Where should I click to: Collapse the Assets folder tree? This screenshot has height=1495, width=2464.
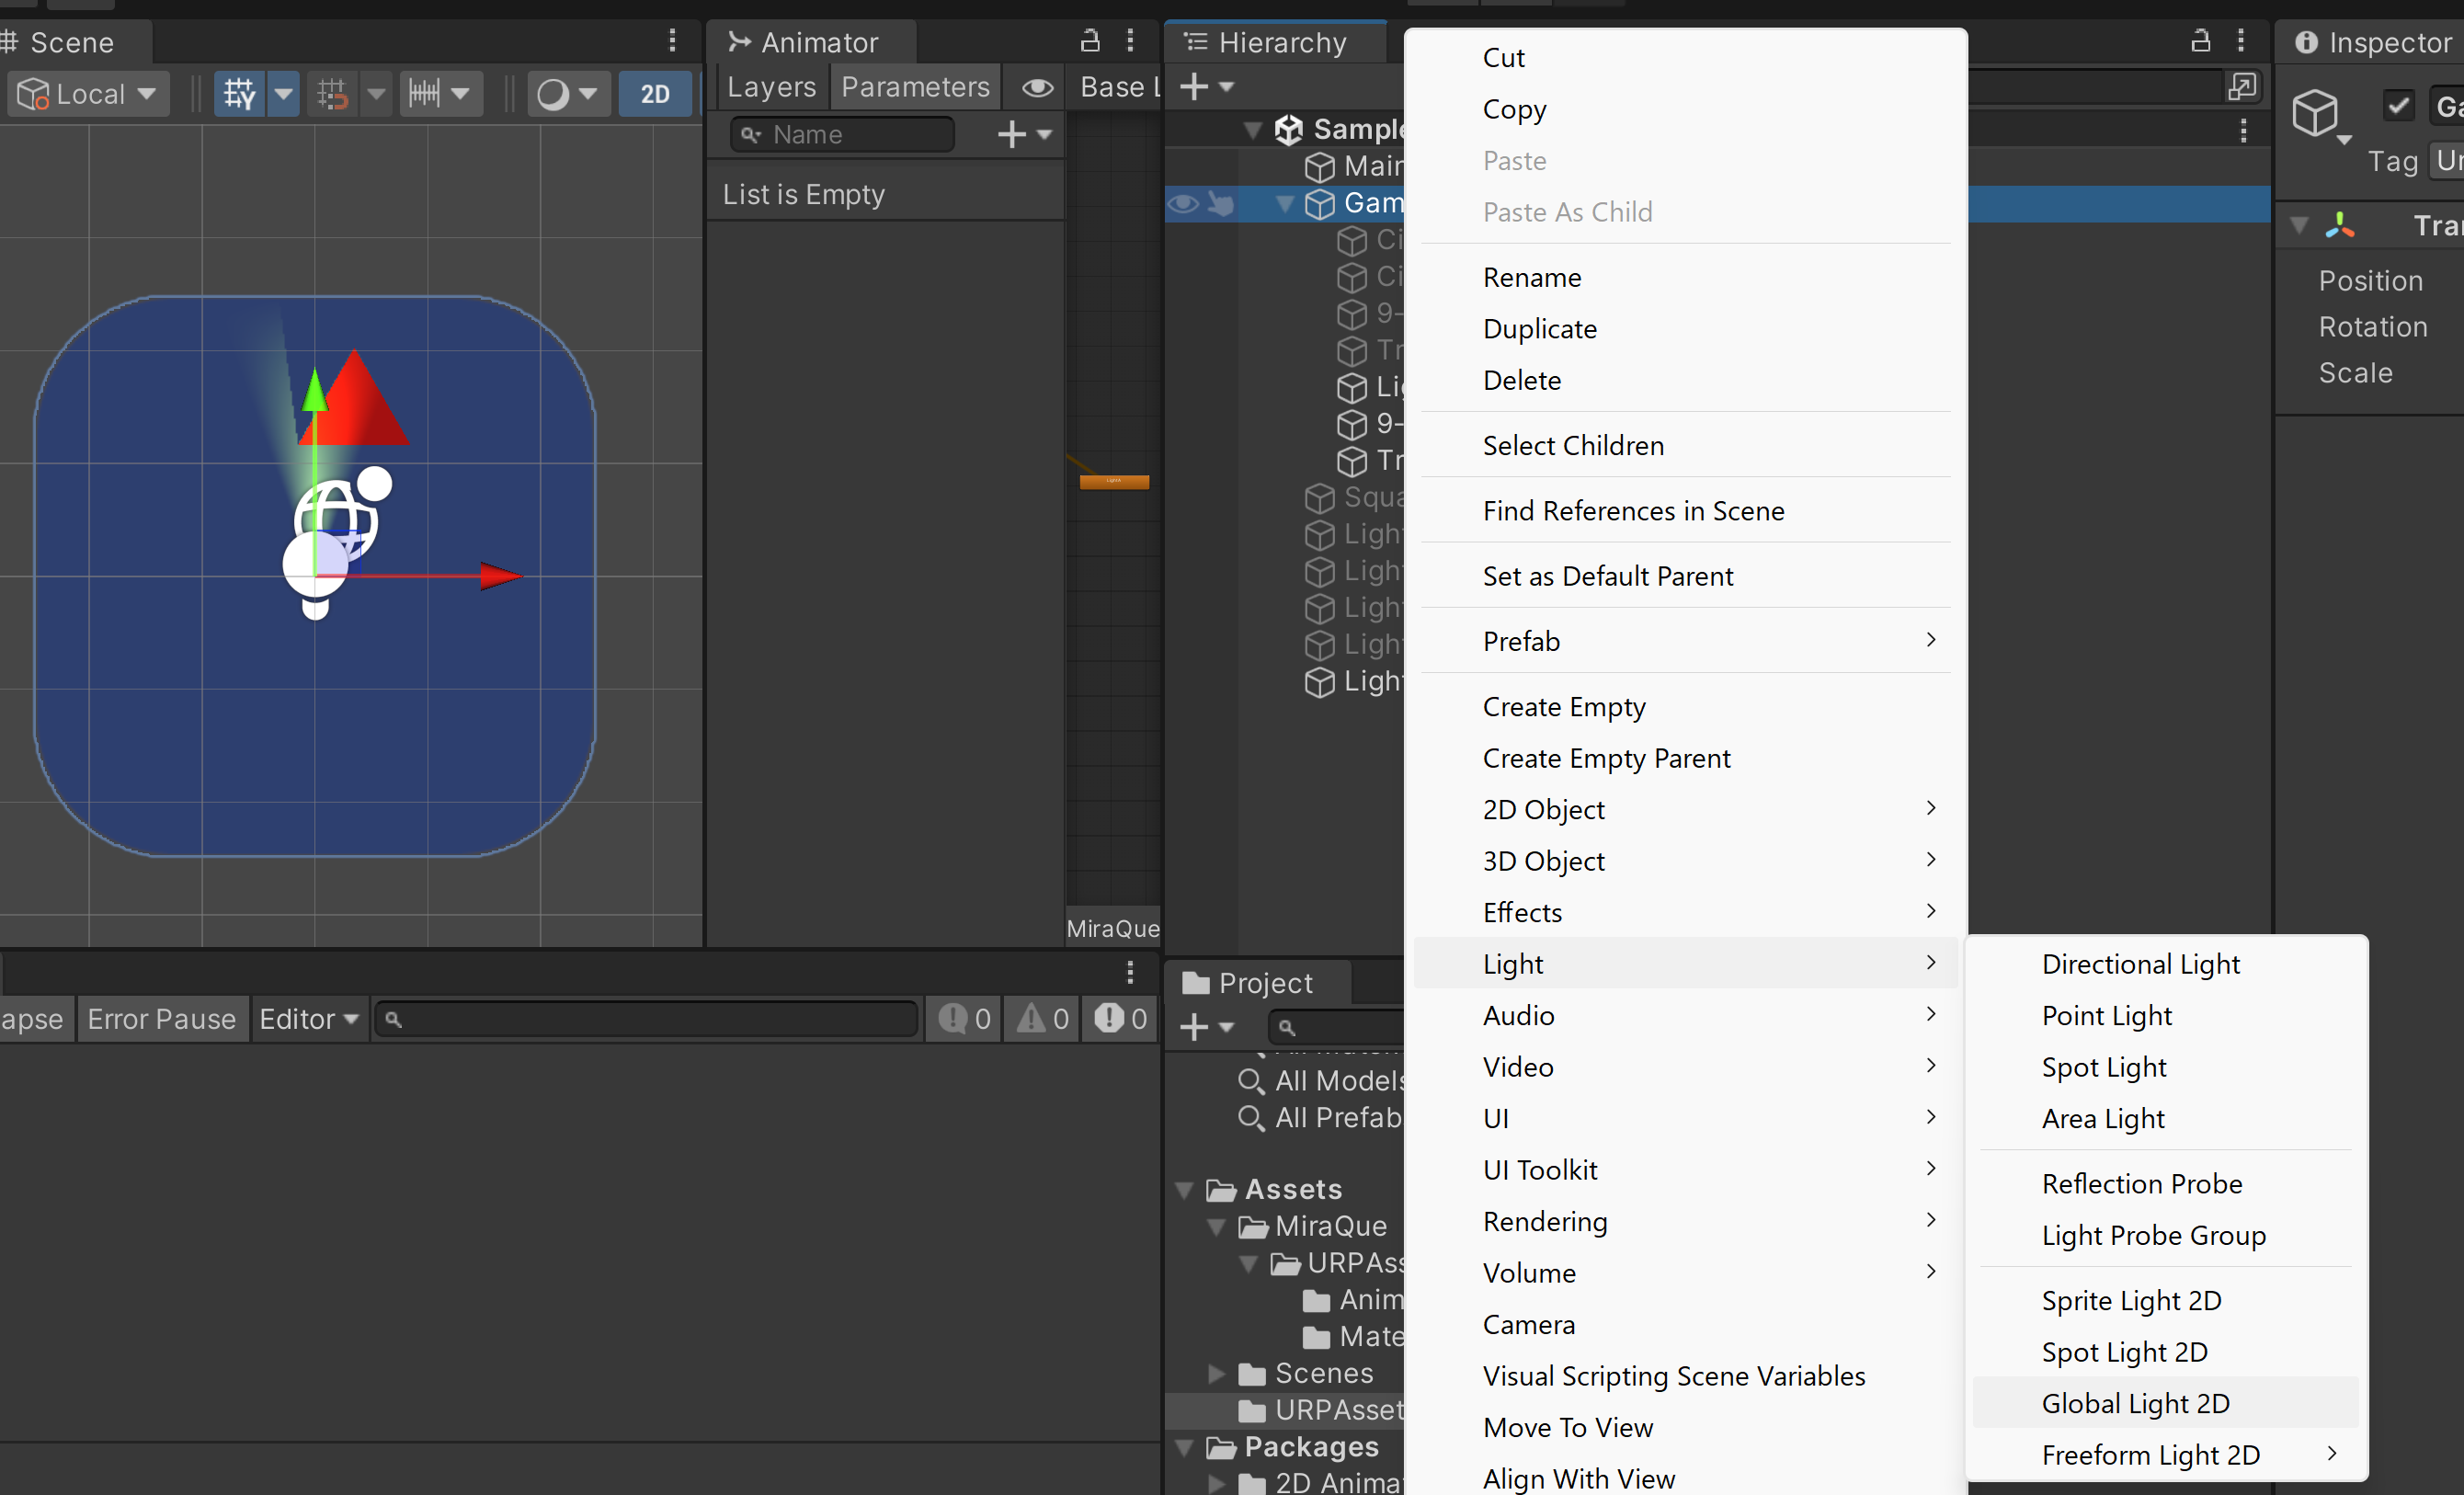click(1184, 1189)
